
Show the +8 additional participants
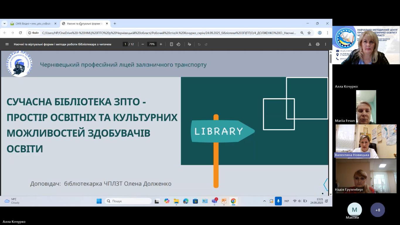point(378,210)
